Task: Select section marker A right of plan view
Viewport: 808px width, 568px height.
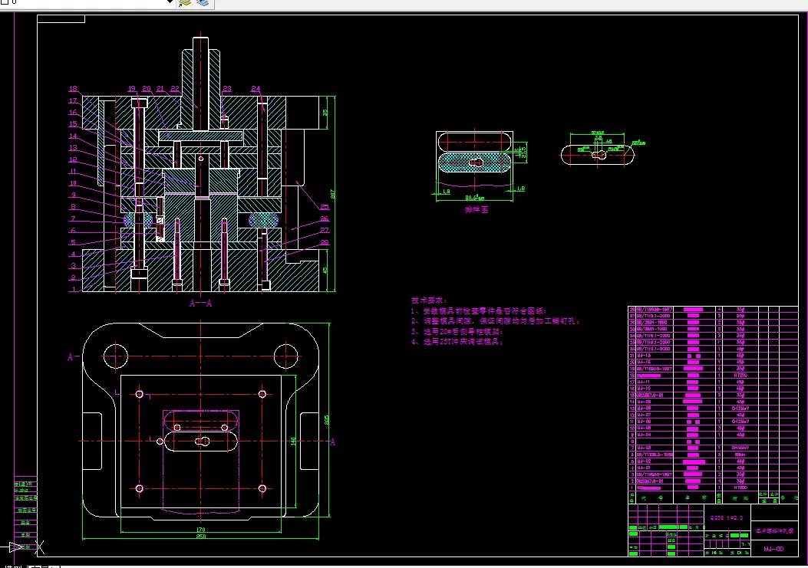Action: [x=333, y=442]
